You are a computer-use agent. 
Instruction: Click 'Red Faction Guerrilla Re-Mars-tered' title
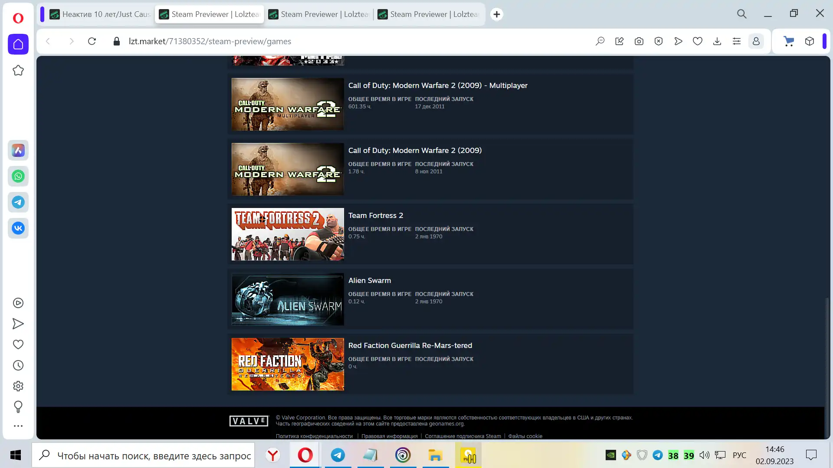410,345
